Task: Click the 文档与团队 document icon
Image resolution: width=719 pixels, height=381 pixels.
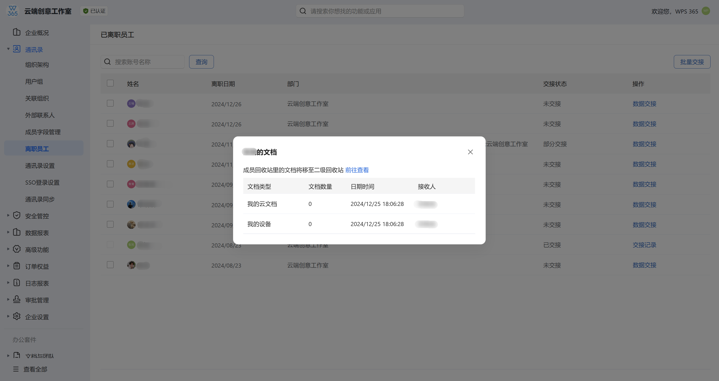Action: (17, 355)
